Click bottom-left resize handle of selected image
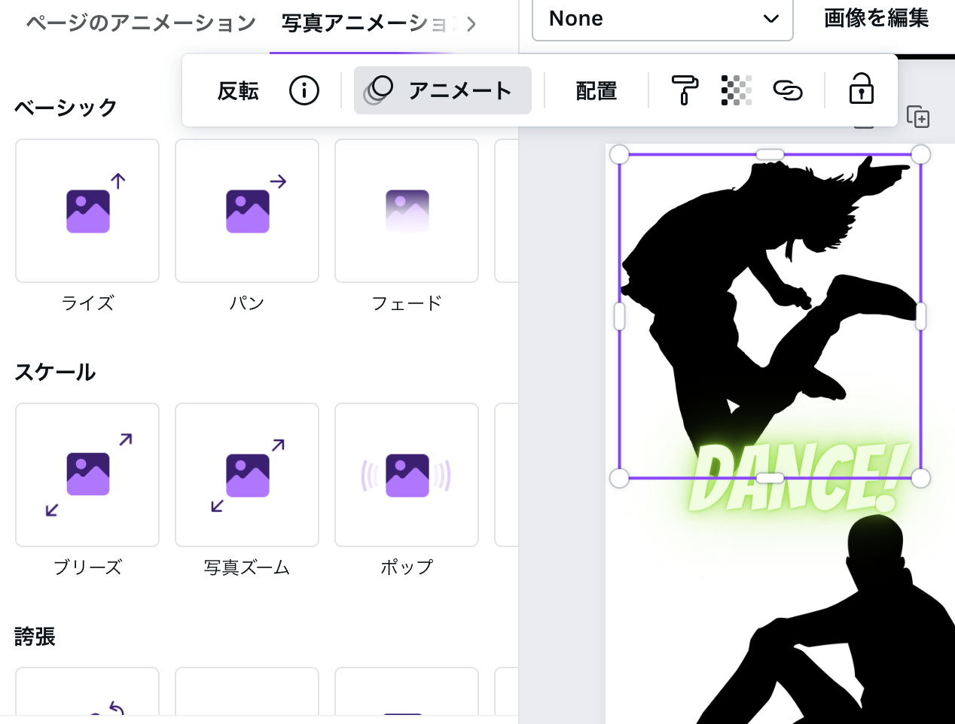Viewport: 955px width, 724px height. coord(619,478)
